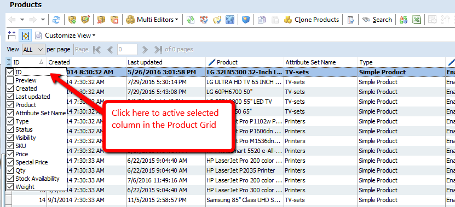This screenshot has height=207, width=455.
Task: Click the blue shield icon
Action: tap(246, 20)
